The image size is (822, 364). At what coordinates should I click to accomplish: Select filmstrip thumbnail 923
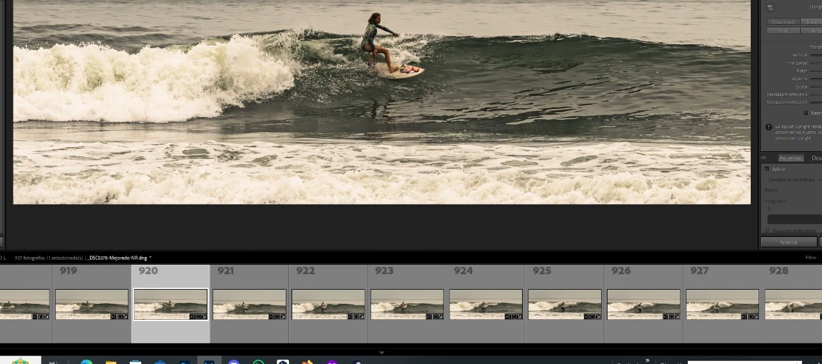(407, 304)
